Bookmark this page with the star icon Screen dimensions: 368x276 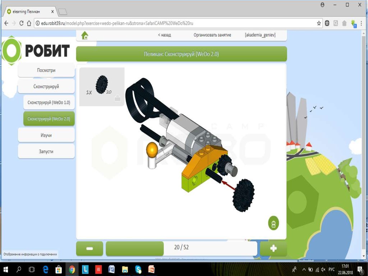[x=319, y=23]
